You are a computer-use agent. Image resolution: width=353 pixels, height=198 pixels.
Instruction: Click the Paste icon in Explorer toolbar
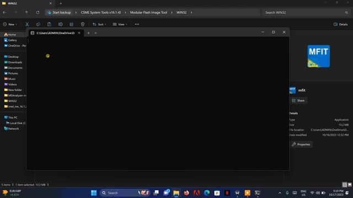coord(49,24)
